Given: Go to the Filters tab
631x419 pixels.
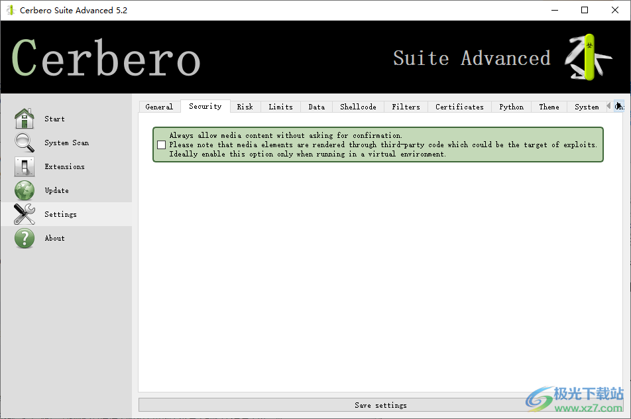Looking at the screenshot, I should pos(406,107).
